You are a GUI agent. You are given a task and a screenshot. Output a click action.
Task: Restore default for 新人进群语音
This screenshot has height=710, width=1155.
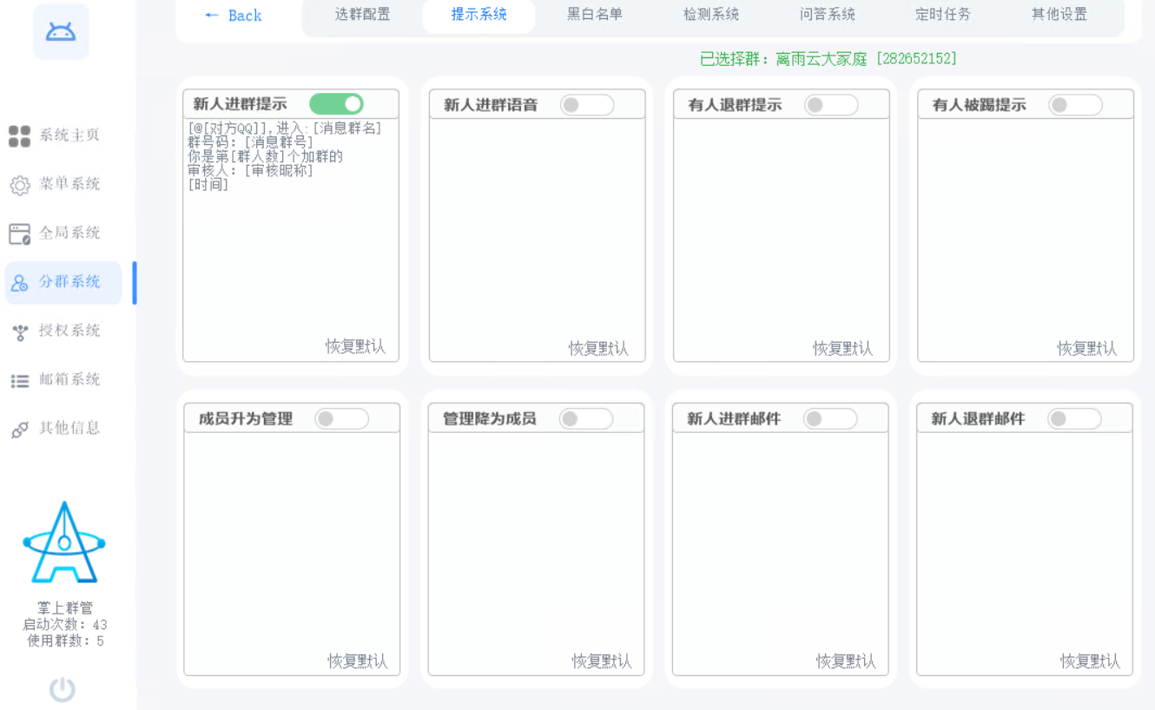599,349
